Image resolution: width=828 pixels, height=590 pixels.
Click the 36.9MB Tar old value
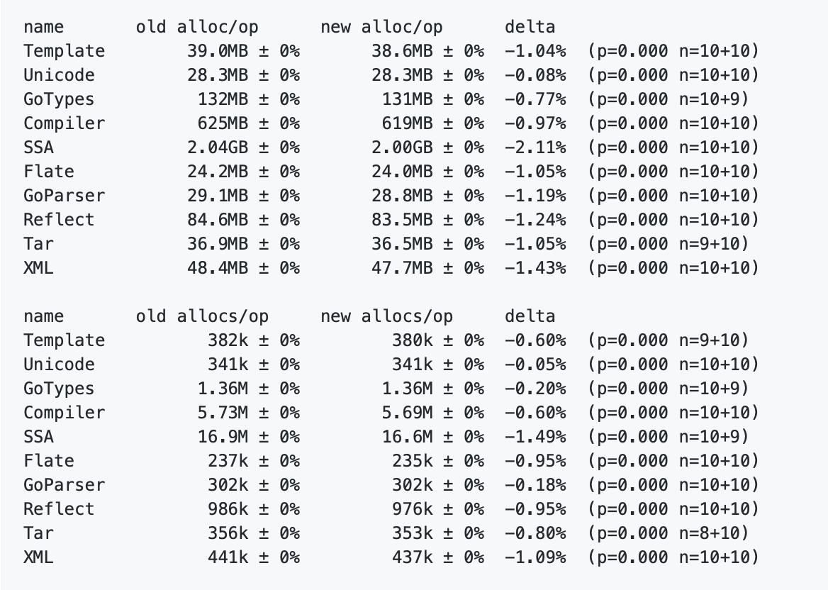tap(218, 244)
